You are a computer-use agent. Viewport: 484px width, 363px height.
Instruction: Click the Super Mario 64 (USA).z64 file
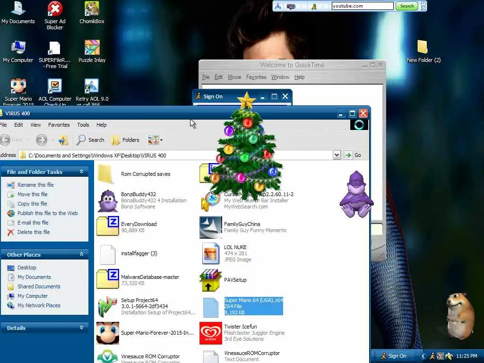pyautogui.click(x=242, y=306)
